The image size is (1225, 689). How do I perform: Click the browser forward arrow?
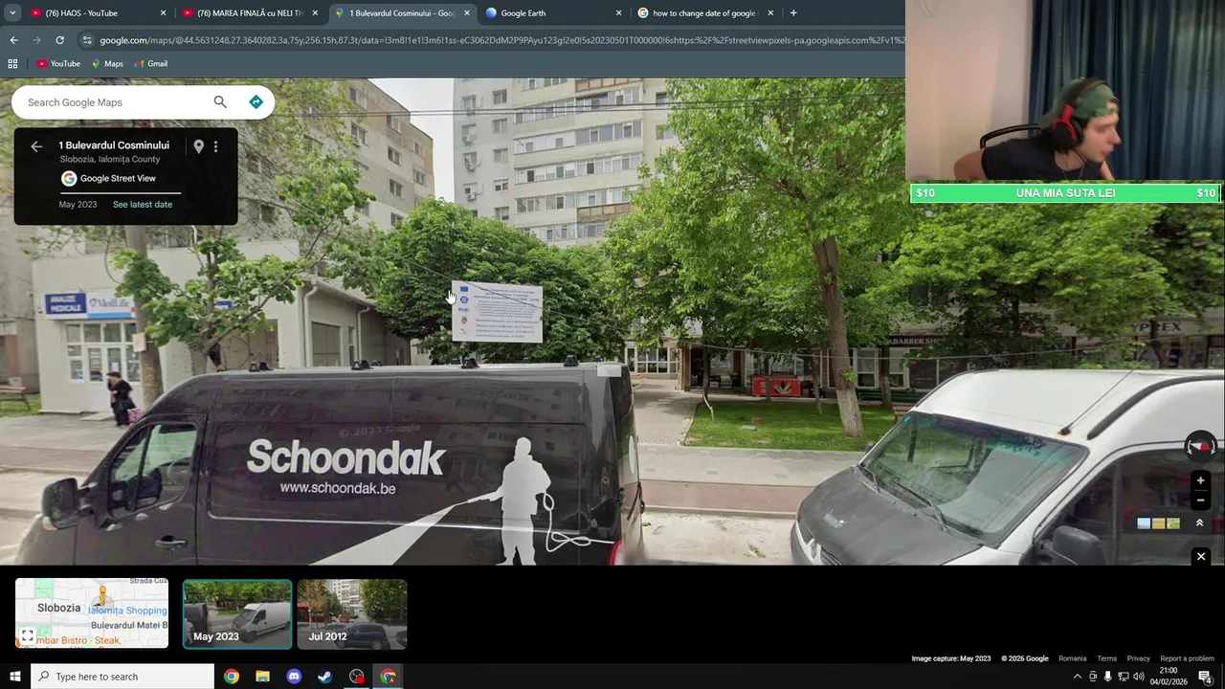tap(36, 40)
